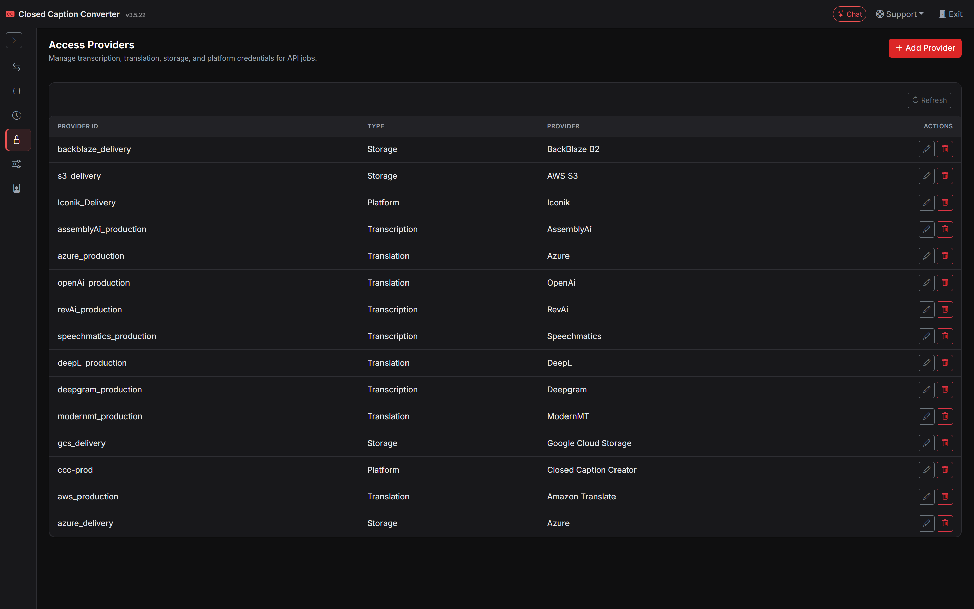Click the Google Cloud Storage provider cell
974x609 pixels.
click(x=589, y=443)
